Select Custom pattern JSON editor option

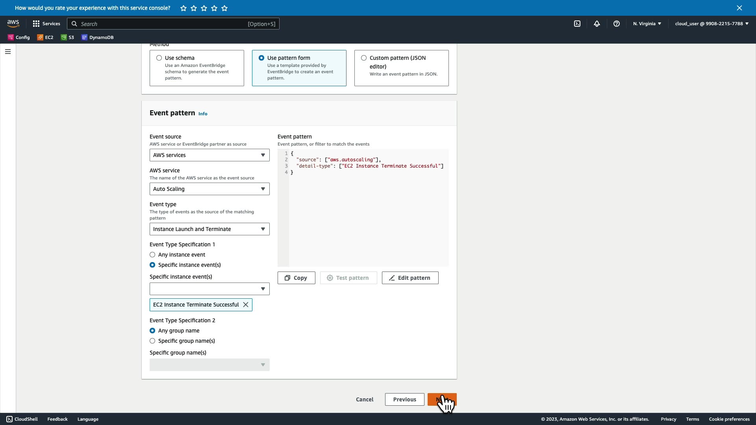tap(364, 58)
